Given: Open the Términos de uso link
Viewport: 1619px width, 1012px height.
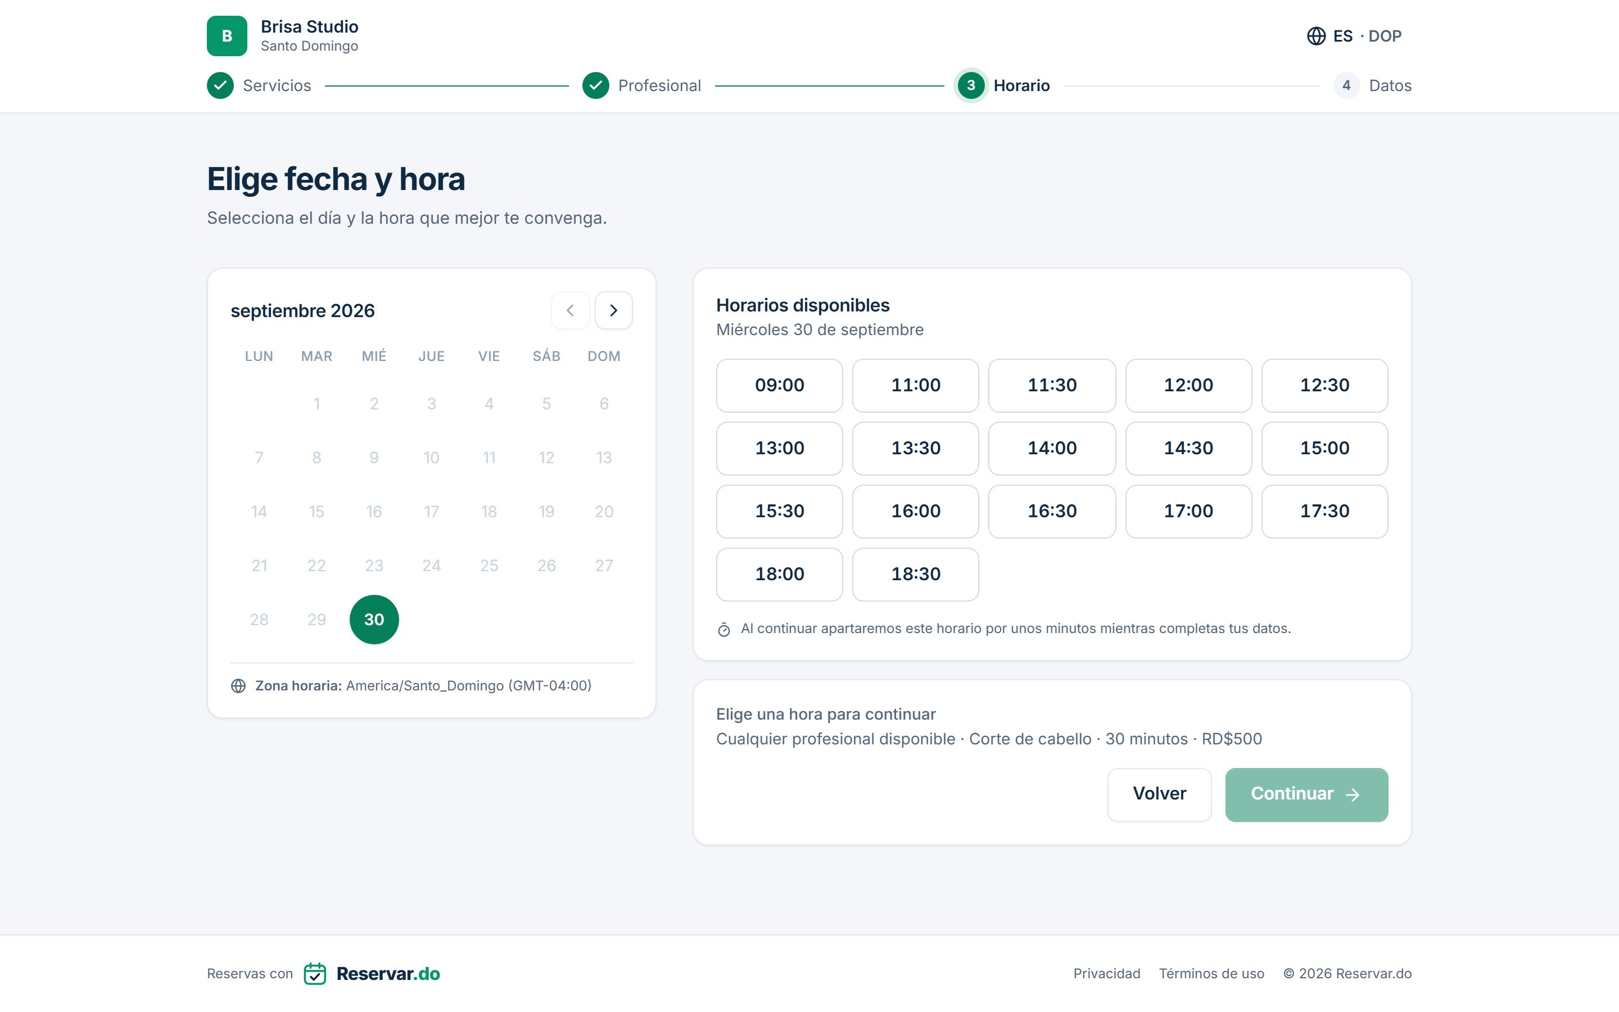Looking at the screenshot, I should [1211, 974].
